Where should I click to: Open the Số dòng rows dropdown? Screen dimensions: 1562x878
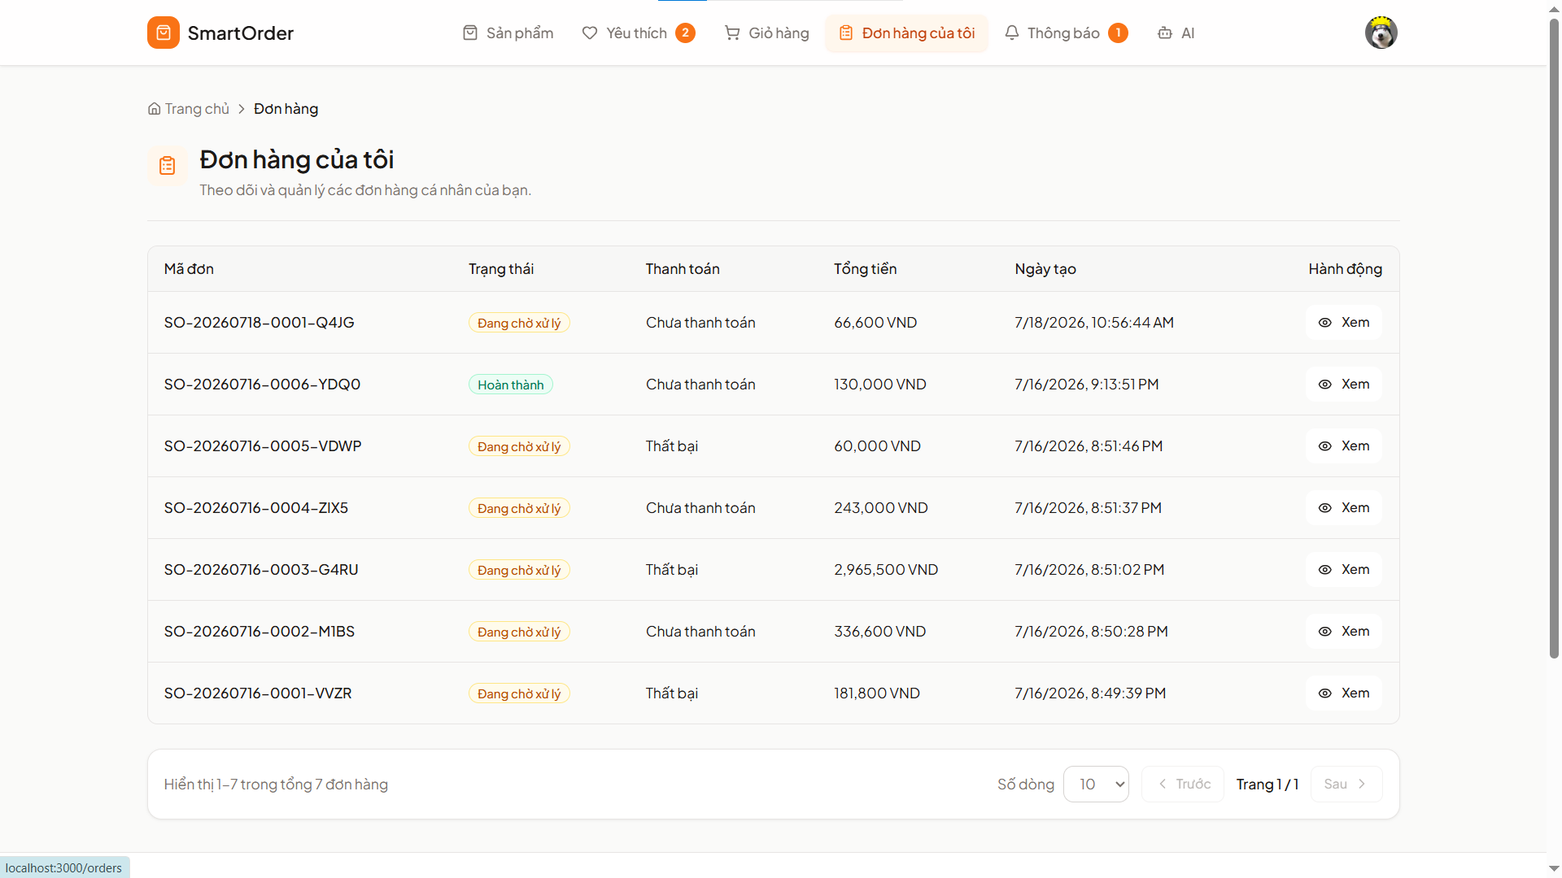point(1096,785)
